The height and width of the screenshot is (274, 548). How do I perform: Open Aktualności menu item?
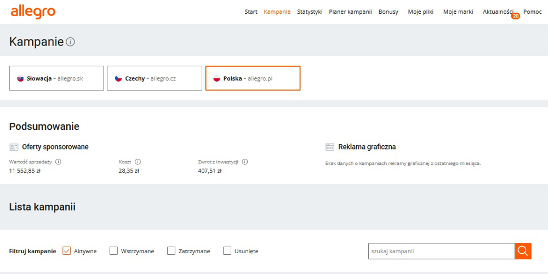pos(498,12)
